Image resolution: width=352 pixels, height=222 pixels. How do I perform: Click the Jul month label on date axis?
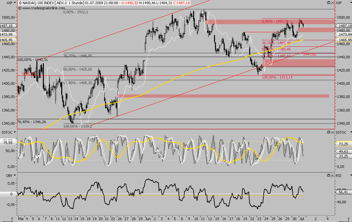click(x=301, y=219)
